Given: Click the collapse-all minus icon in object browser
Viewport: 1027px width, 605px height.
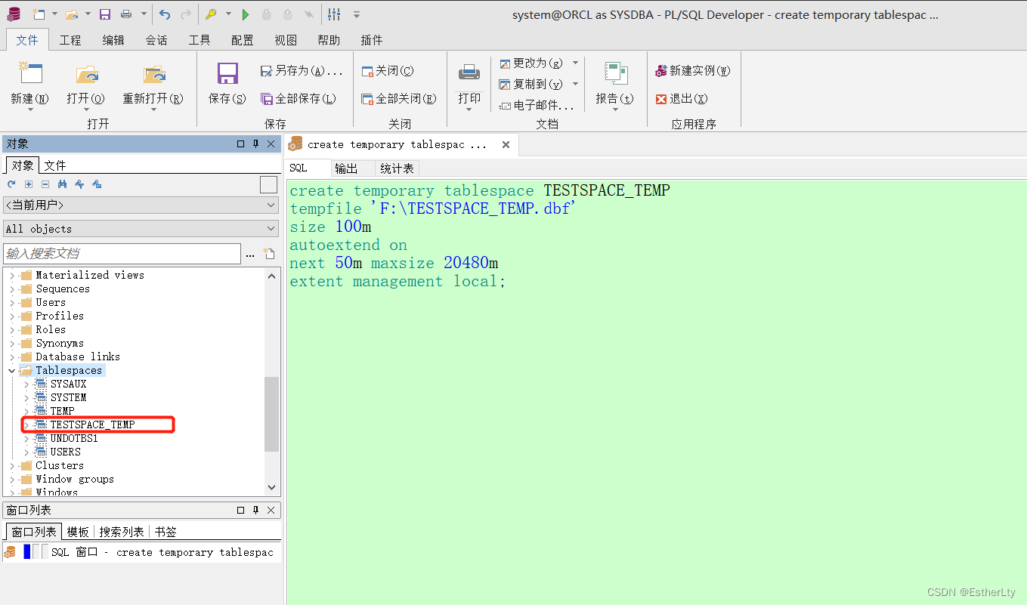Looking at the screenshot, I should coord(45,184).
